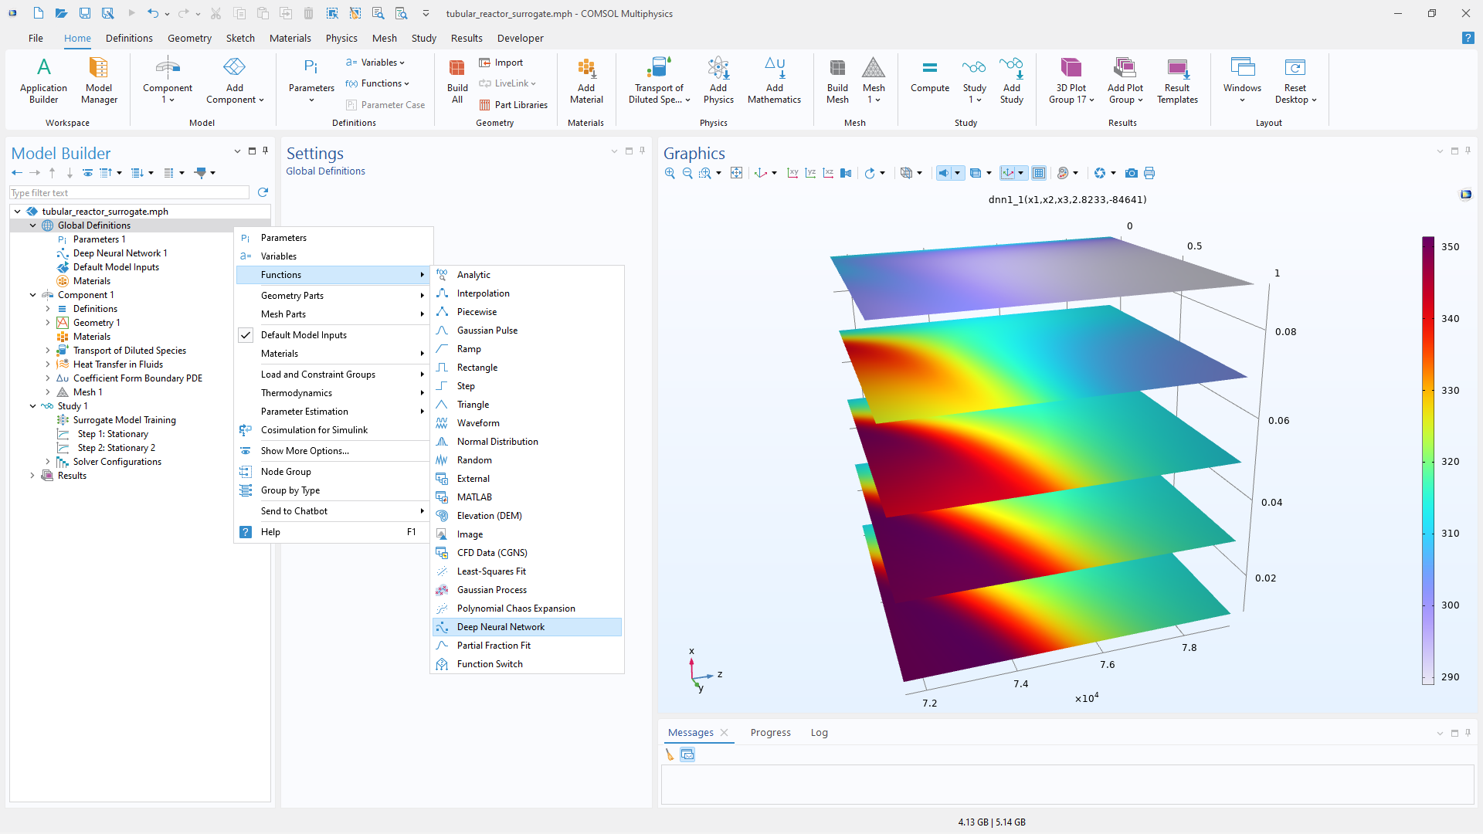Switch to XY view in Graphics
This screenshot has height=834, width=1483.
pos(792,173)
